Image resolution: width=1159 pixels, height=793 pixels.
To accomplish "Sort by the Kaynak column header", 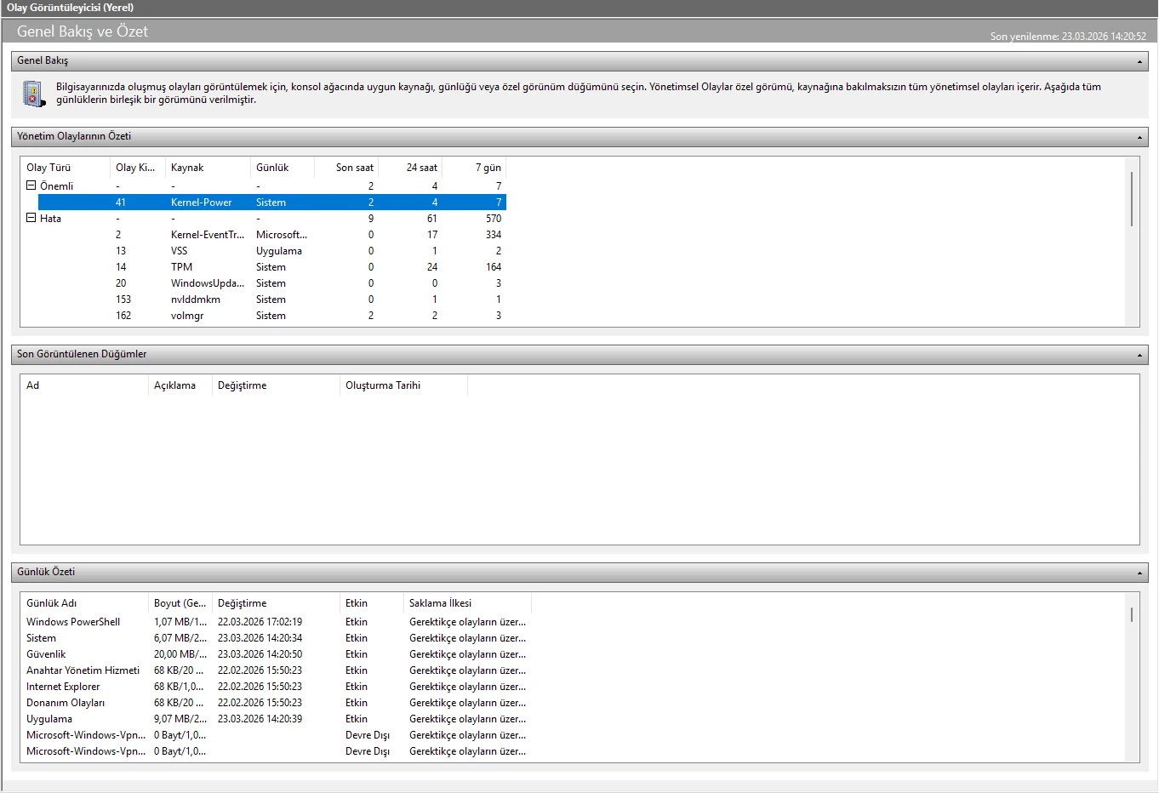I will coord(208,168).
